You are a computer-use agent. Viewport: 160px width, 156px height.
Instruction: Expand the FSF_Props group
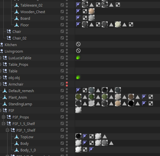(3, 117)
